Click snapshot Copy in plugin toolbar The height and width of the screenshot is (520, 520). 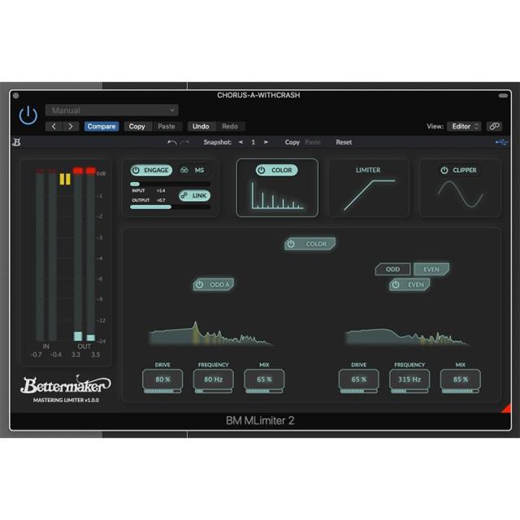coord(292,142)
